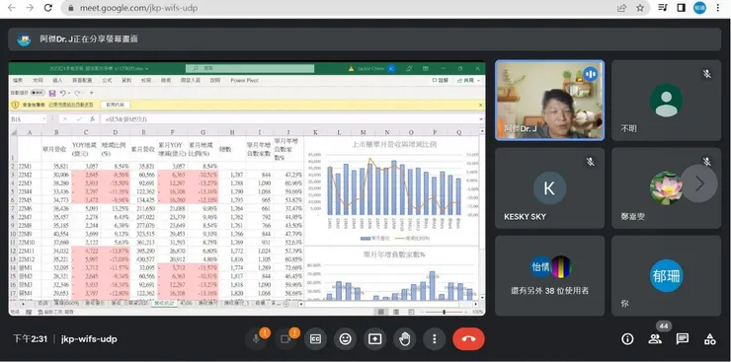Click the Excel title bar search box
The image size is (731, 362).
tap(250, 68)
